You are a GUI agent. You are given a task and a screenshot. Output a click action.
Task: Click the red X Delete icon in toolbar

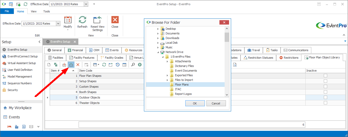point(78,65)
